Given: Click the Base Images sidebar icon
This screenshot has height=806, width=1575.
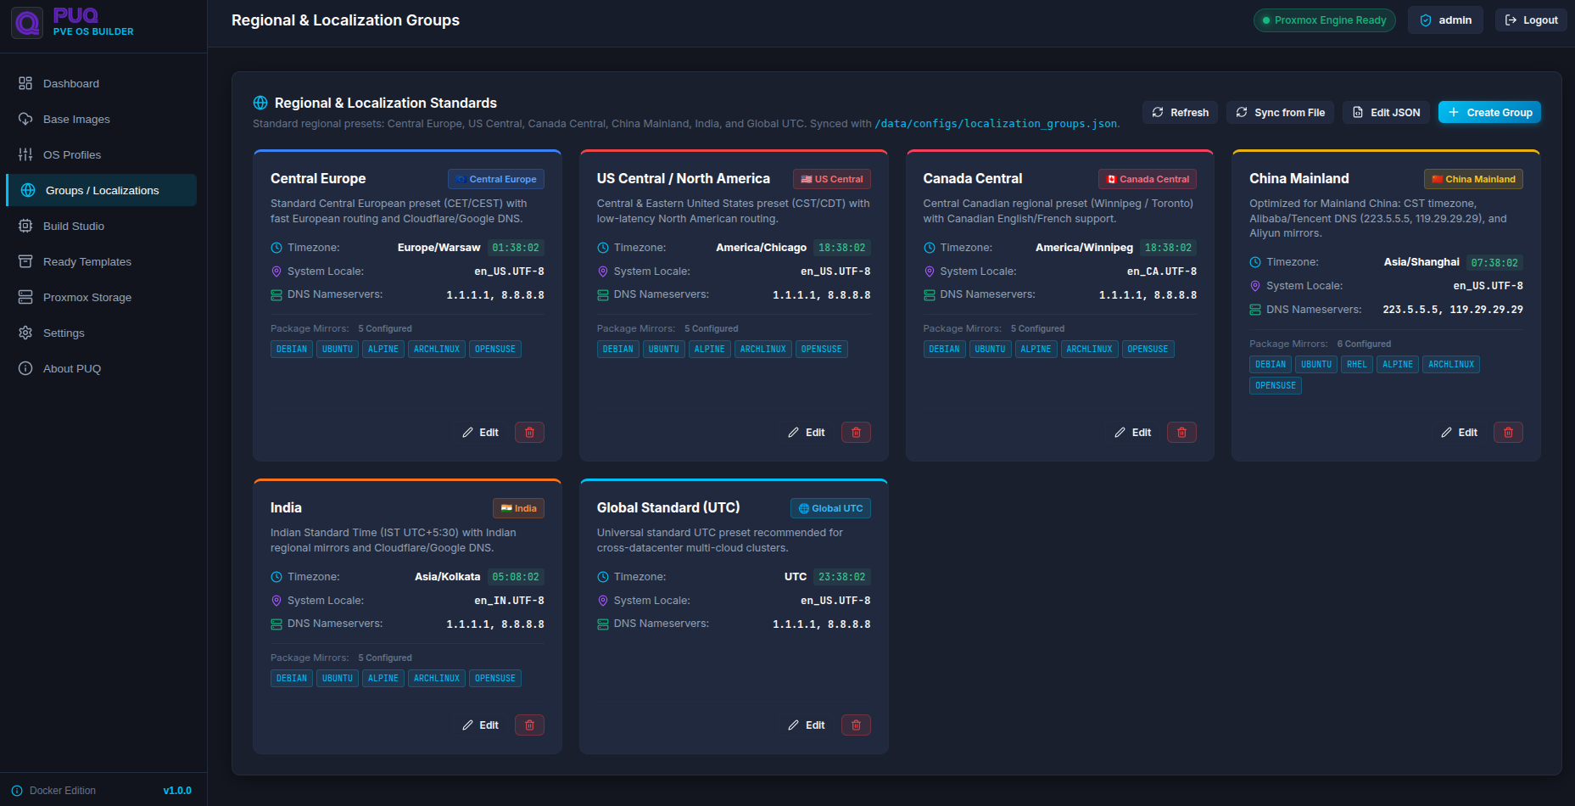Looking at the screenshot, I should (25, 119).
